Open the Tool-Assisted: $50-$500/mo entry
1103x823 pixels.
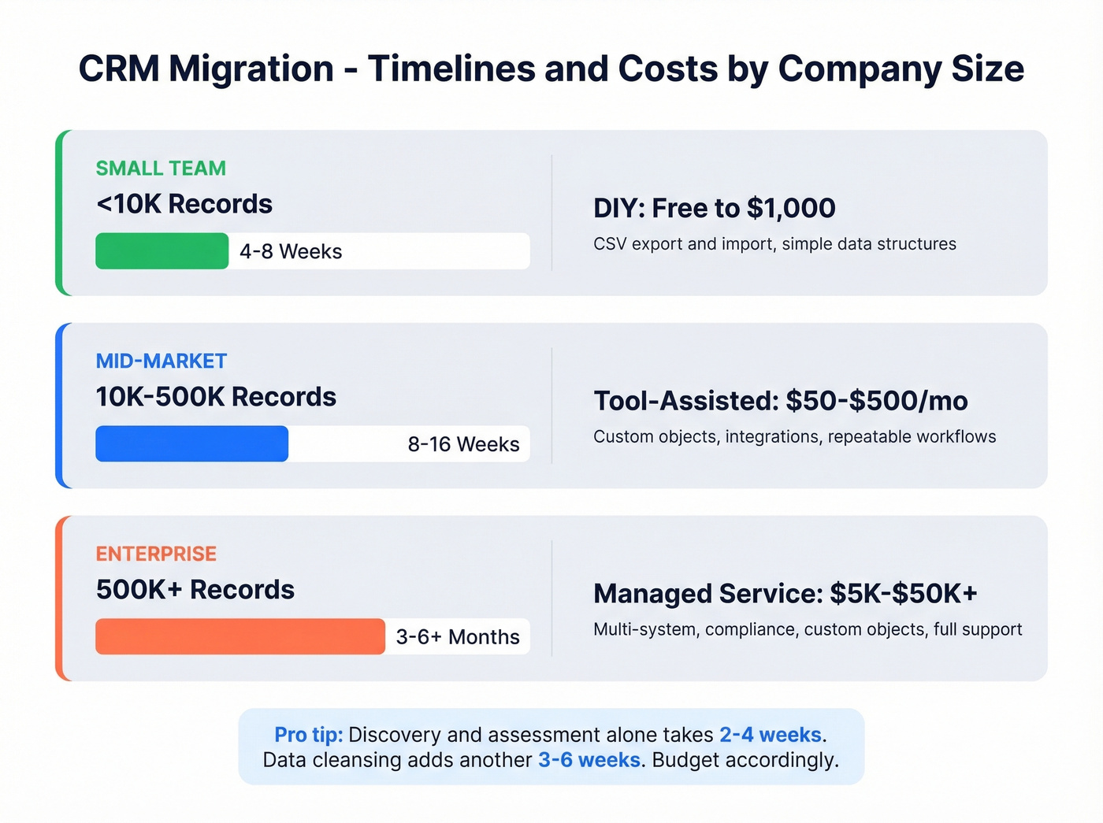point(780,400)
